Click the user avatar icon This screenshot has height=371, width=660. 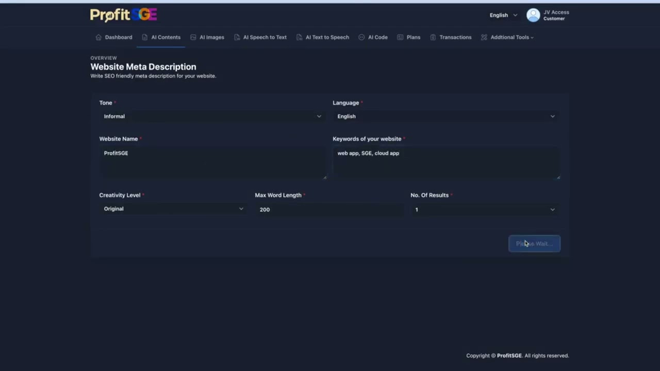533,15
